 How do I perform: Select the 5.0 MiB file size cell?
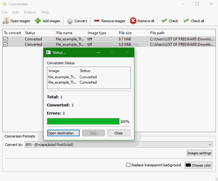(x=125, y=45)
